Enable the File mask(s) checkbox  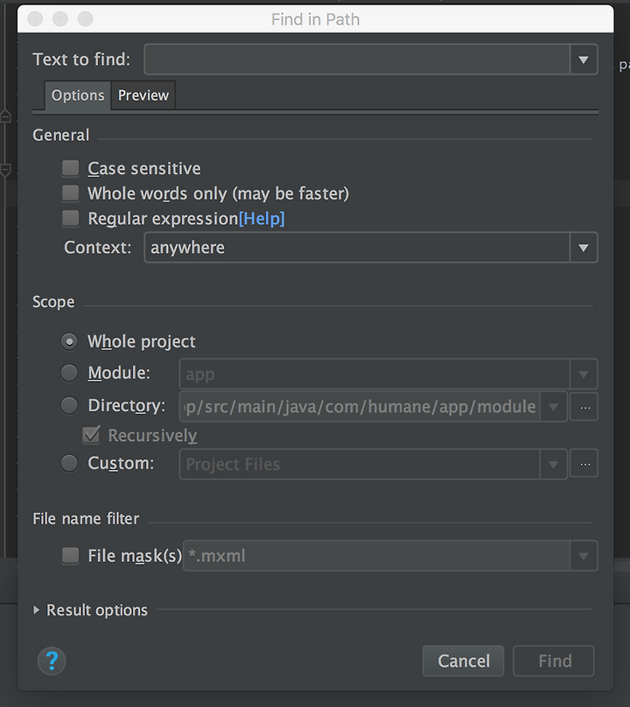coord(71,556)
